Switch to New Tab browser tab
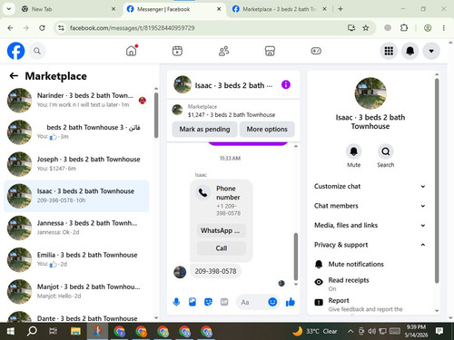Screen dimensions: 454x340 tap(68, 9)
